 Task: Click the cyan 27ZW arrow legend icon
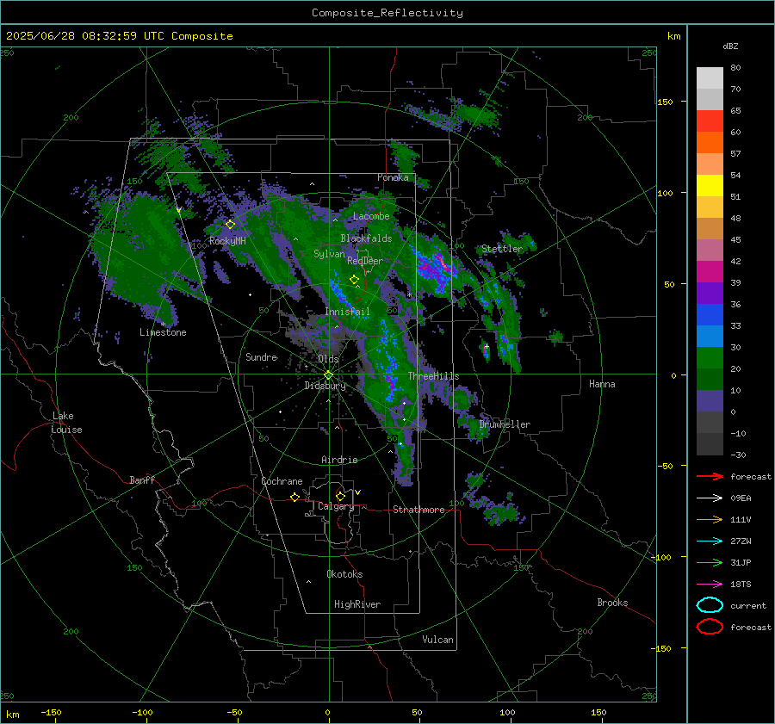click(710, 541)
